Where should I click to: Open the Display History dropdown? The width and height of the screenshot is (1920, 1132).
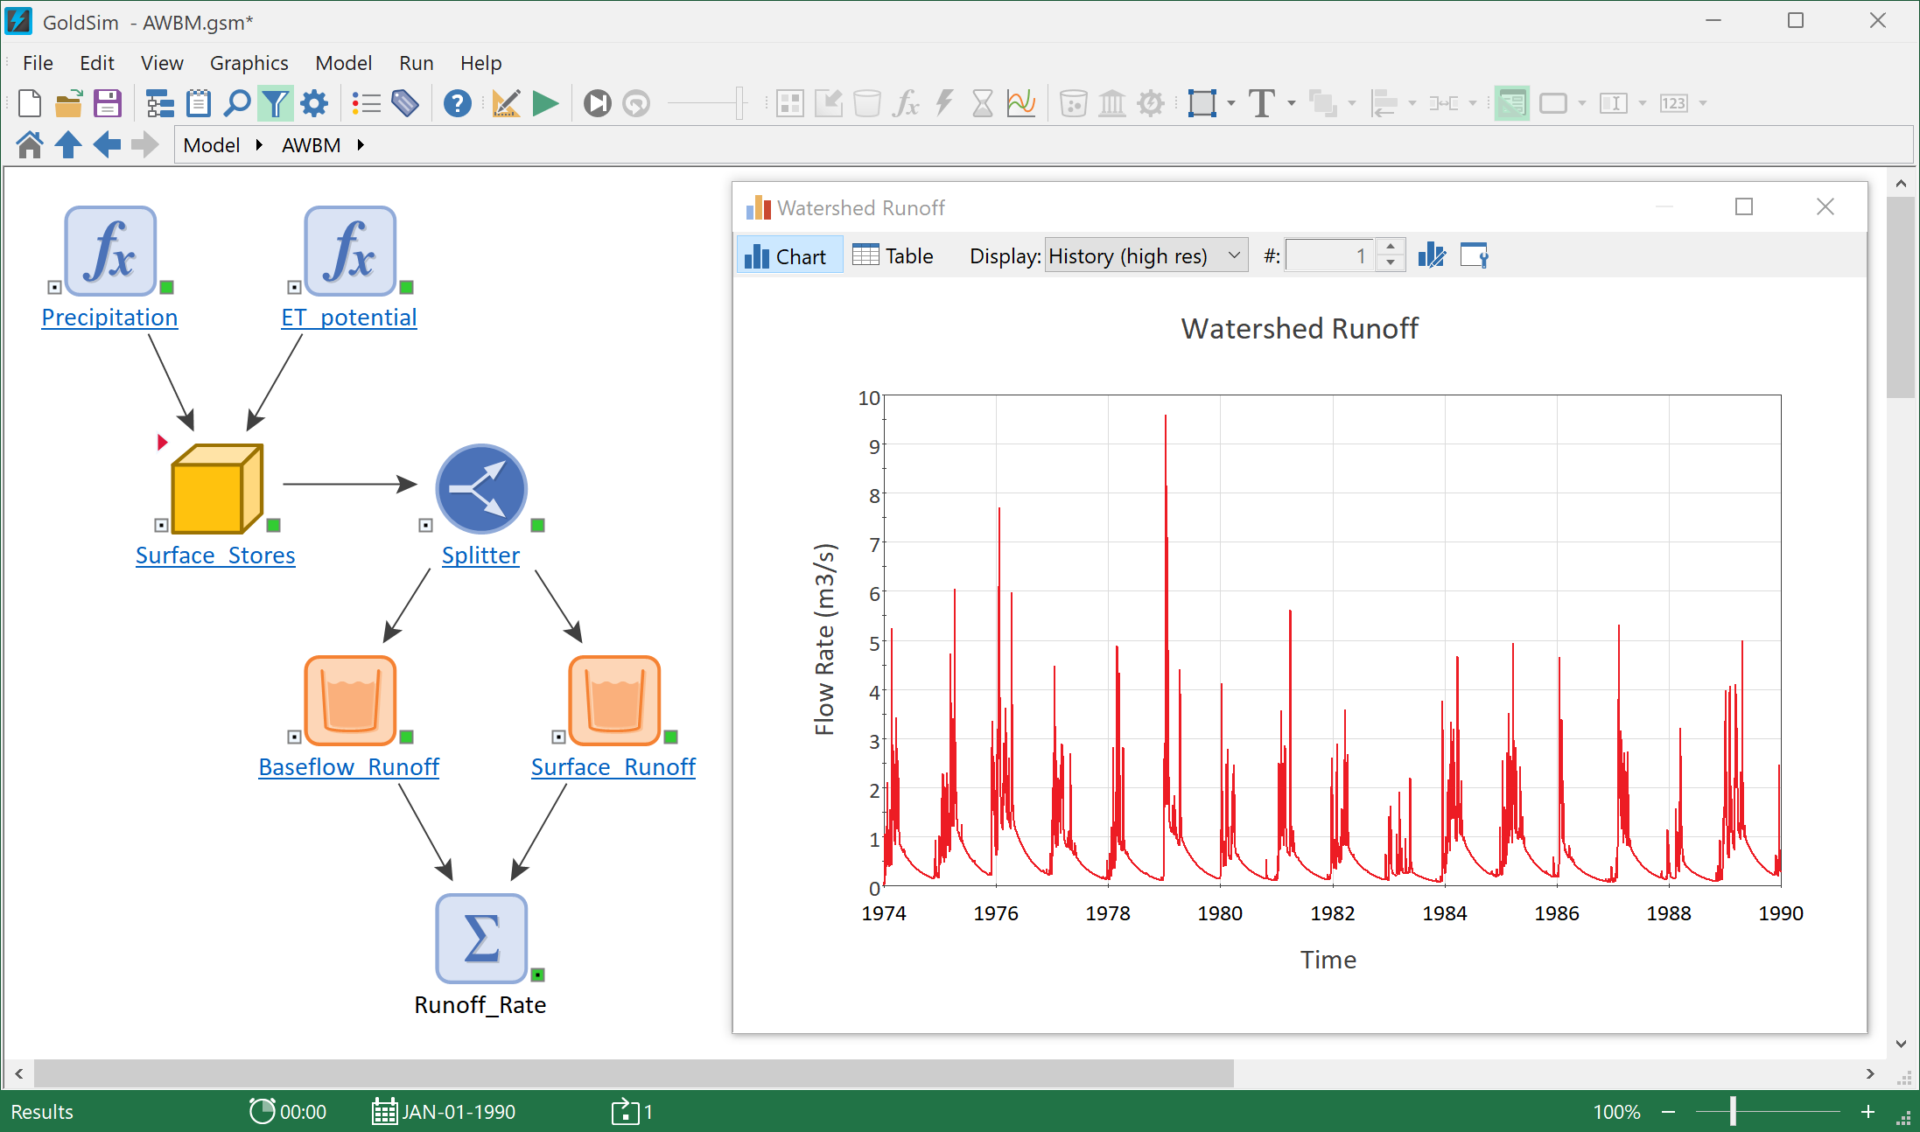pos(1146,256)
